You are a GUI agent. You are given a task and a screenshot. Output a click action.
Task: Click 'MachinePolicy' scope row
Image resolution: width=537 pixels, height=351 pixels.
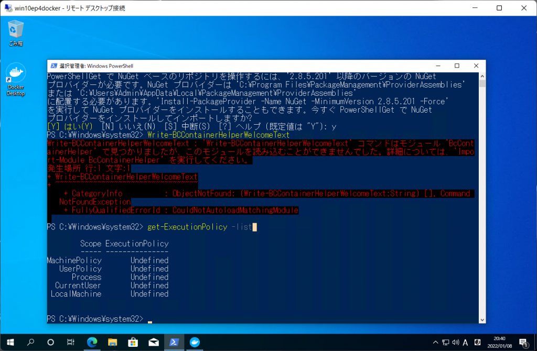coord(108,260)
